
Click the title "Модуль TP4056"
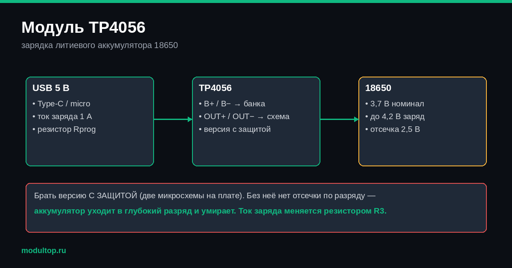pos(83,27)
